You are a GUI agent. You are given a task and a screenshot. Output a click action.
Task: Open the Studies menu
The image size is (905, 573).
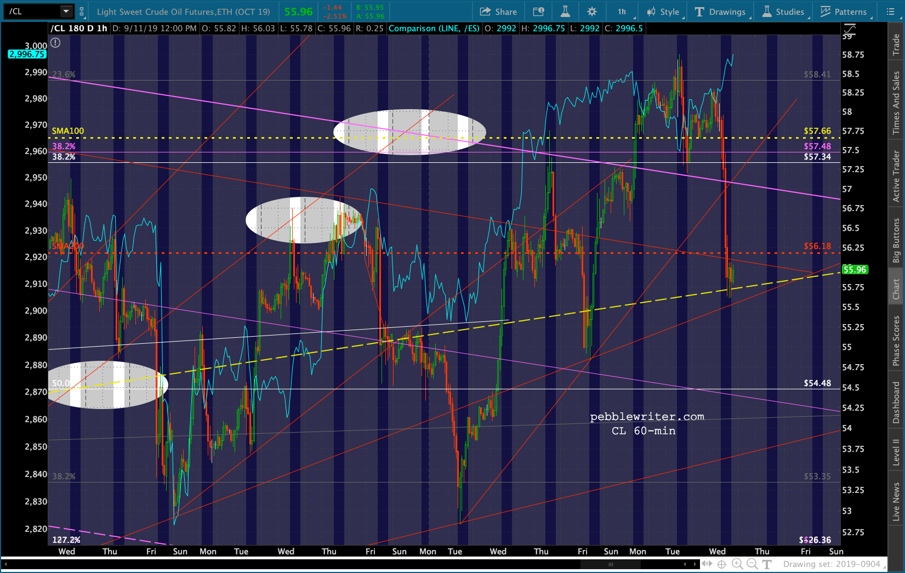coord(783,12)
